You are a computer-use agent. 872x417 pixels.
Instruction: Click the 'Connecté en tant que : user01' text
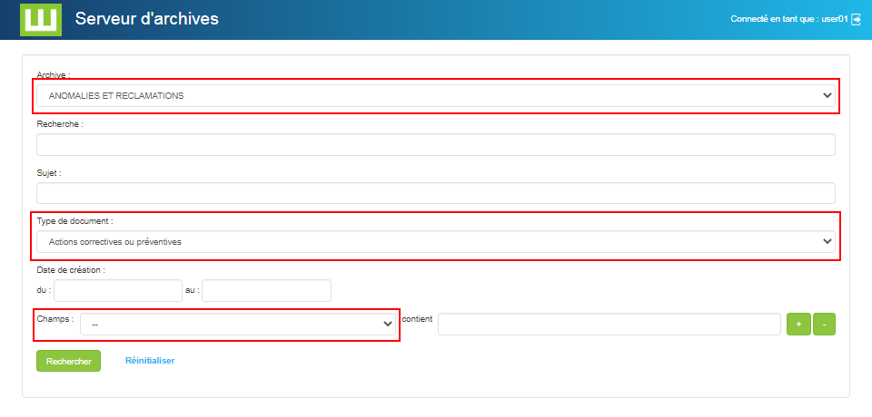click(x=788, y=19)
